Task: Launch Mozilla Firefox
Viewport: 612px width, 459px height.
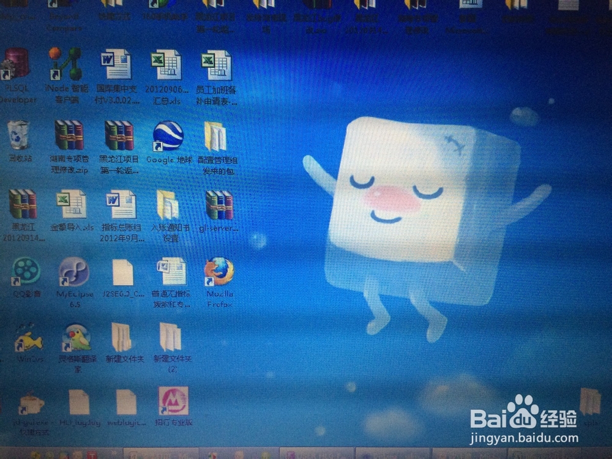Action: click(x=220, y=271)
